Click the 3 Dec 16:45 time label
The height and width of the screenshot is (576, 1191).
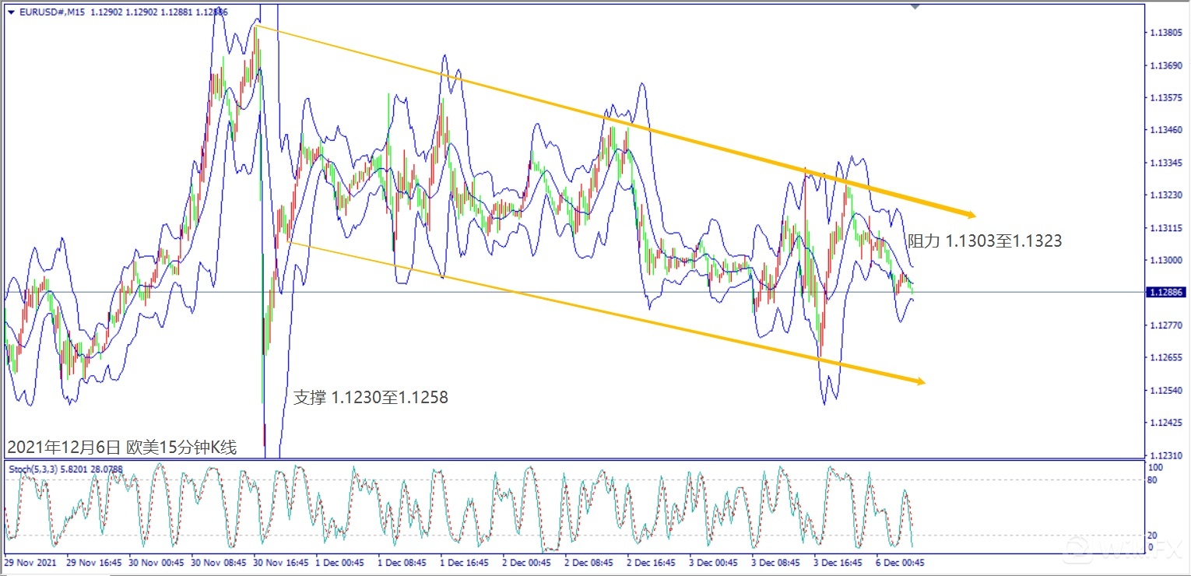pyautogui.click(x=838, y=561)
